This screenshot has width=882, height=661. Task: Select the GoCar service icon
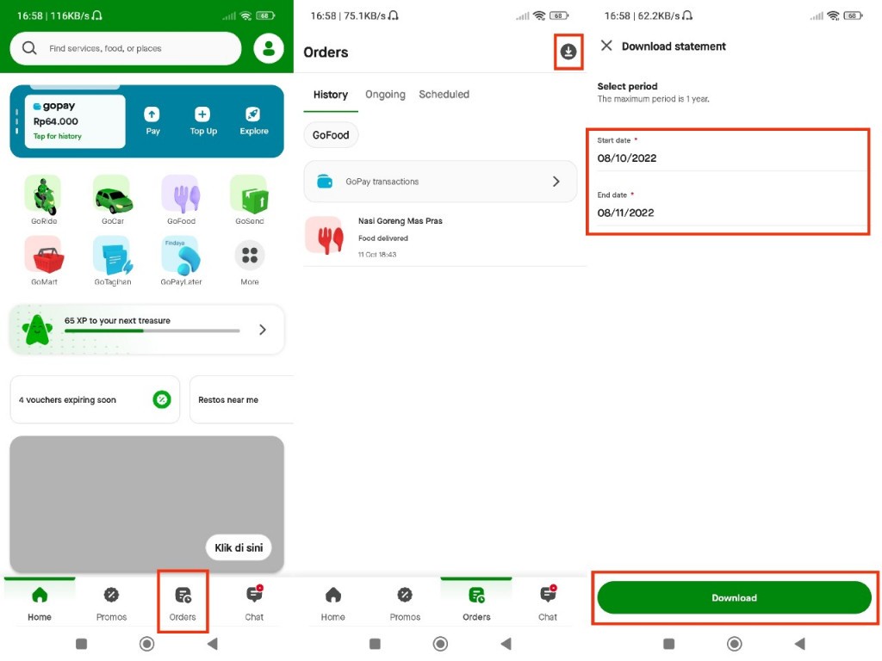pos(111,199)
